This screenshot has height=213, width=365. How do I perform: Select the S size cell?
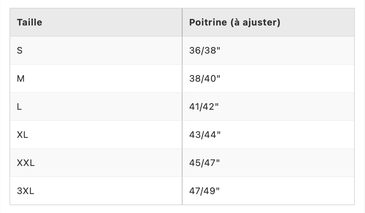click(20, 51)
